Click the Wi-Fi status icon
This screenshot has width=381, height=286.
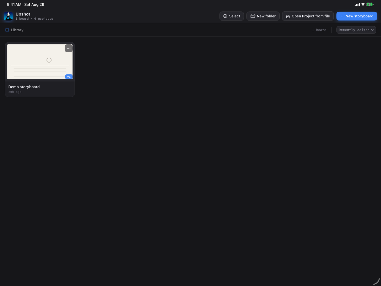coord(363,4)
